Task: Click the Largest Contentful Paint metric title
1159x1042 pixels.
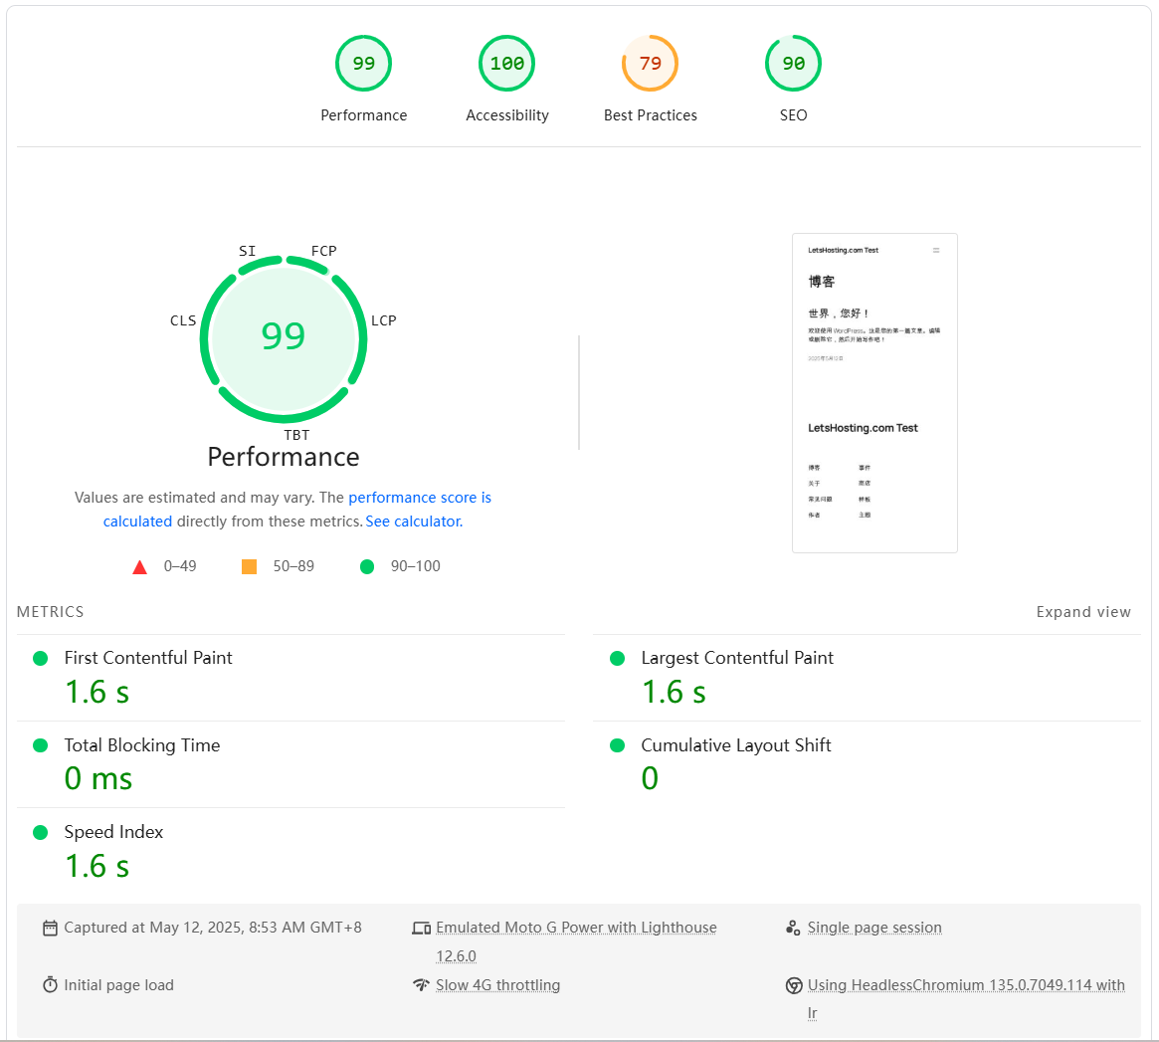Action: click(x=737, y=658)
